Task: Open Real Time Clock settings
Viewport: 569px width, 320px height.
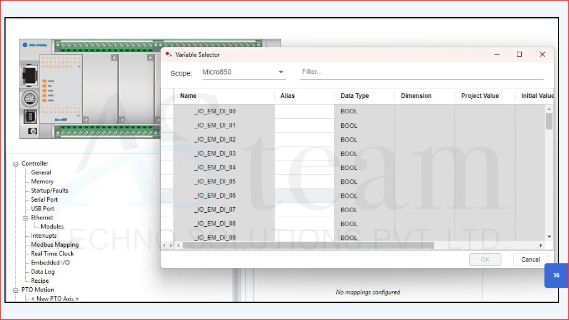Action: pos(52,254)
